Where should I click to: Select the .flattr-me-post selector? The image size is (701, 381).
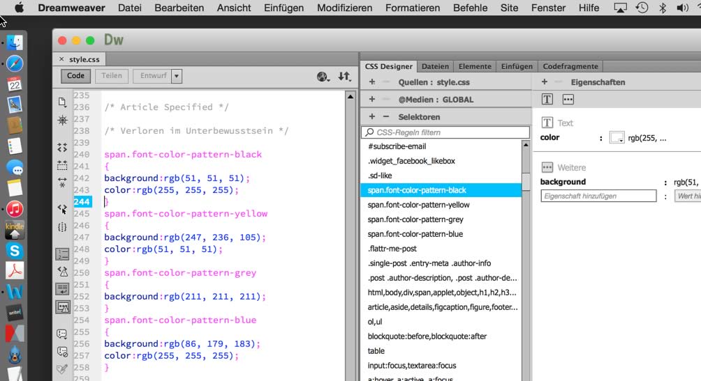click(441, 249)
